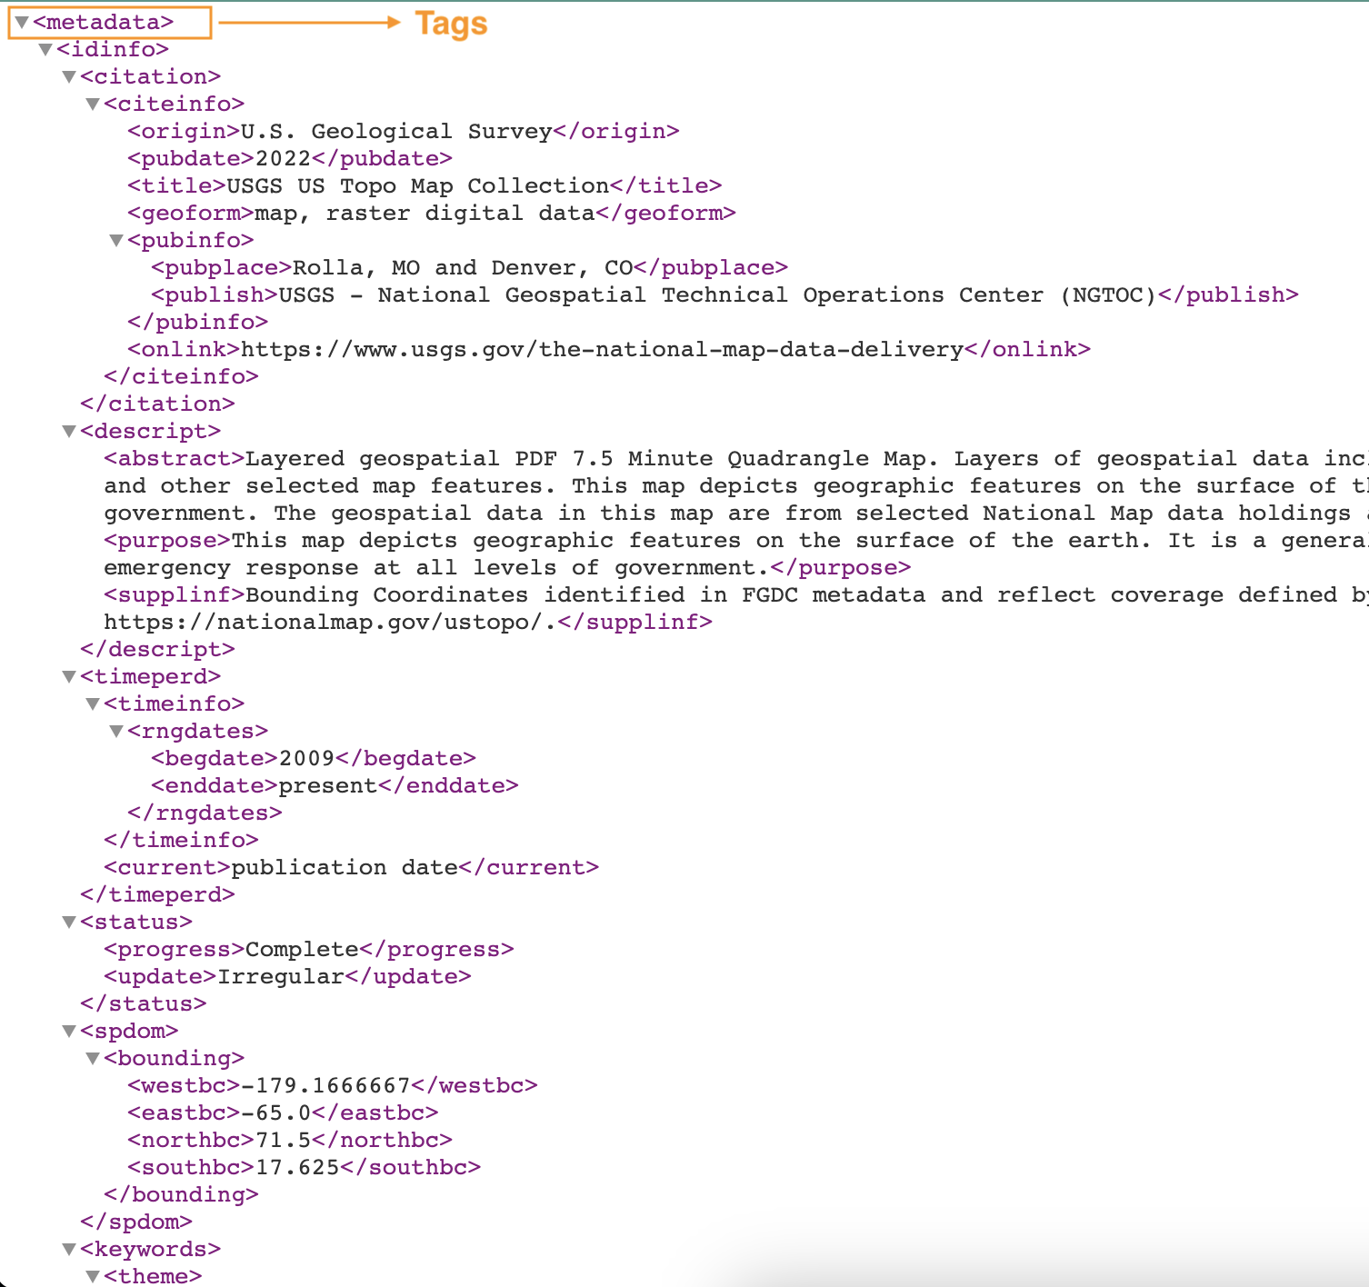
Task: Click the purpose line "This map depicts"
Action: tap(736, 540)
